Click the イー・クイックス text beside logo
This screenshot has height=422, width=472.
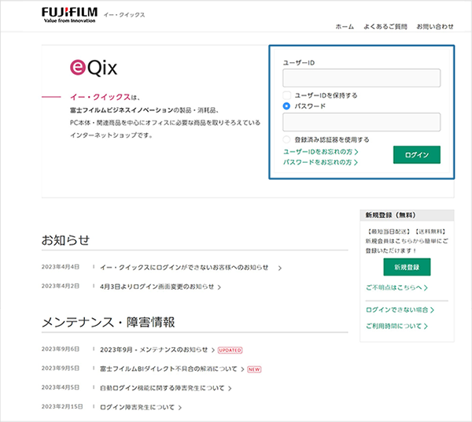pos(124,15)
